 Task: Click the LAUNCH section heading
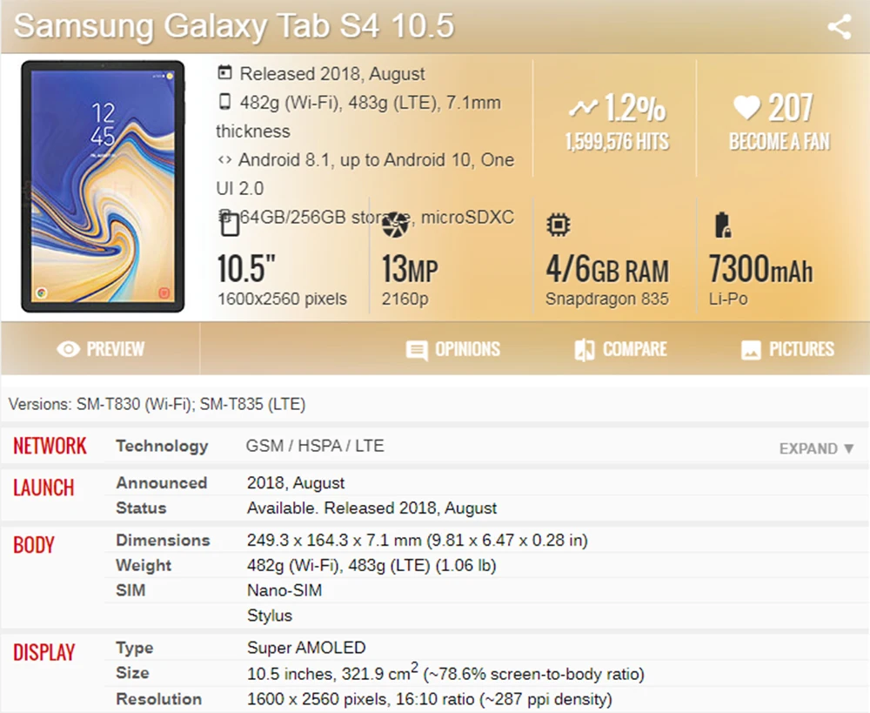(43, 488)
